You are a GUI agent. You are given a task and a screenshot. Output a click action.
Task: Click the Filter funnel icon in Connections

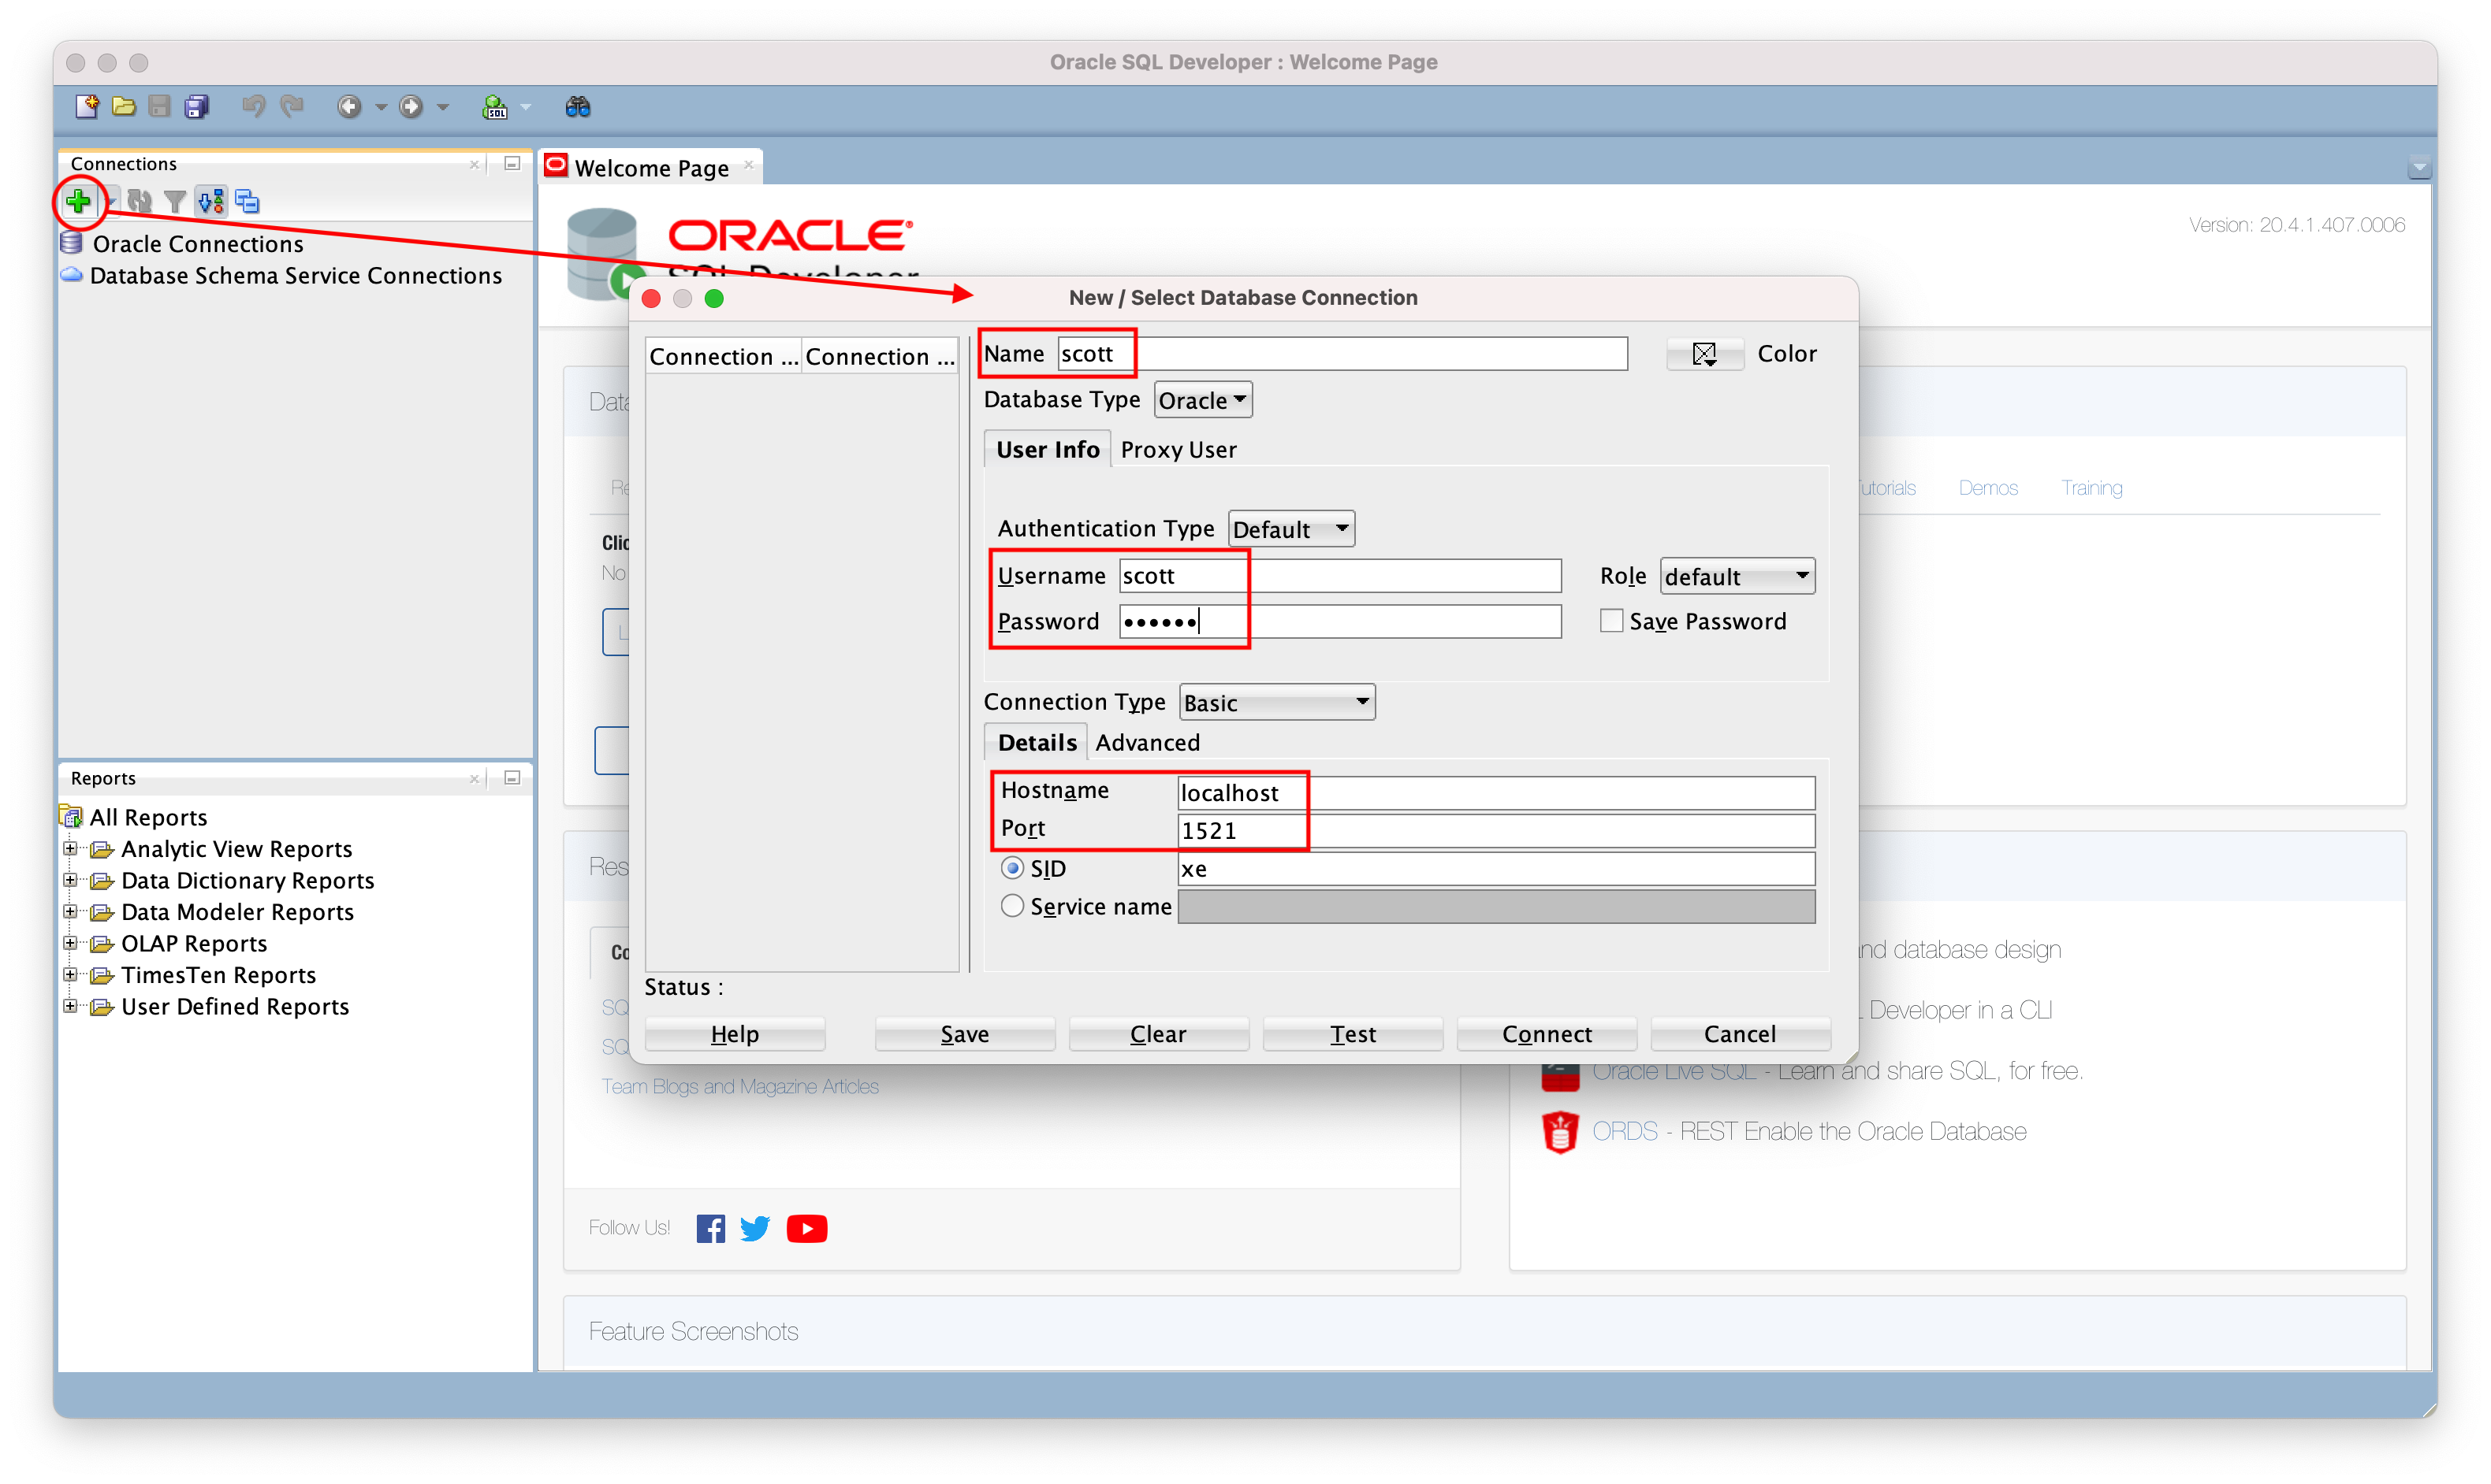pos(175,202)
